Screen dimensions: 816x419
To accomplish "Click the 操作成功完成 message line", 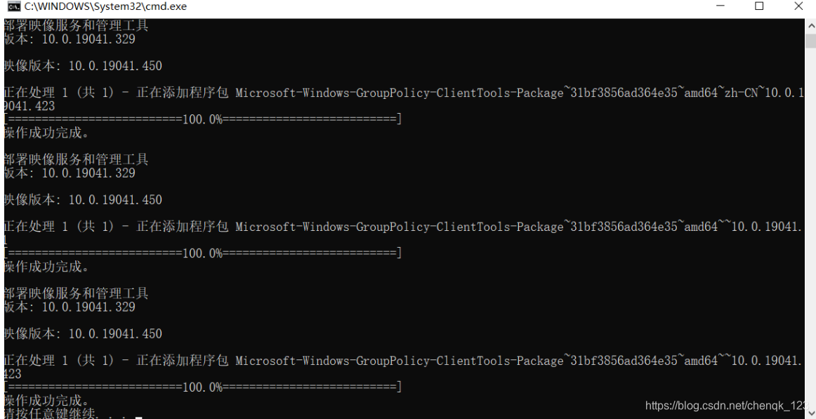I will point(46,132).
